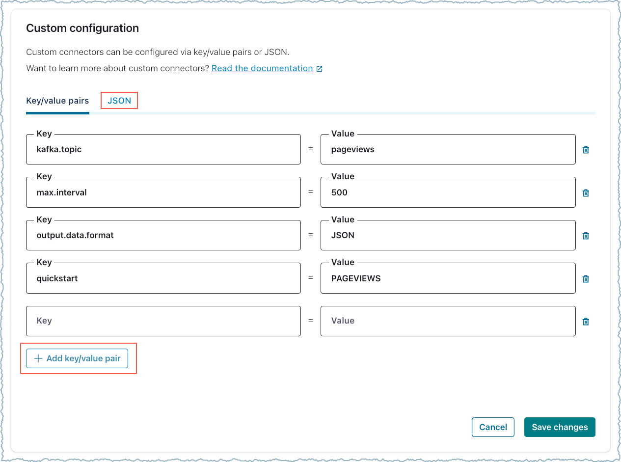Select the output.data.format key field
621x462 pixels.
163,235
